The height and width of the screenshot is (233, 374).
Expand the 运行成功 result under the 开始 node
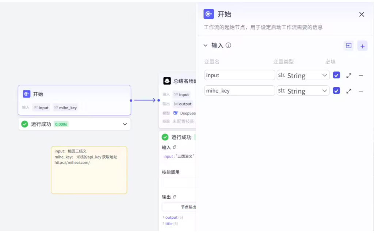click(x=125, y=124)
